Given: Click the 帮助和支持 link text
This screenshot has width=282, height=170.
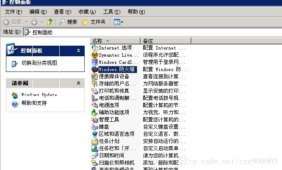Looking at the screenshot, I should pos(34,103).
